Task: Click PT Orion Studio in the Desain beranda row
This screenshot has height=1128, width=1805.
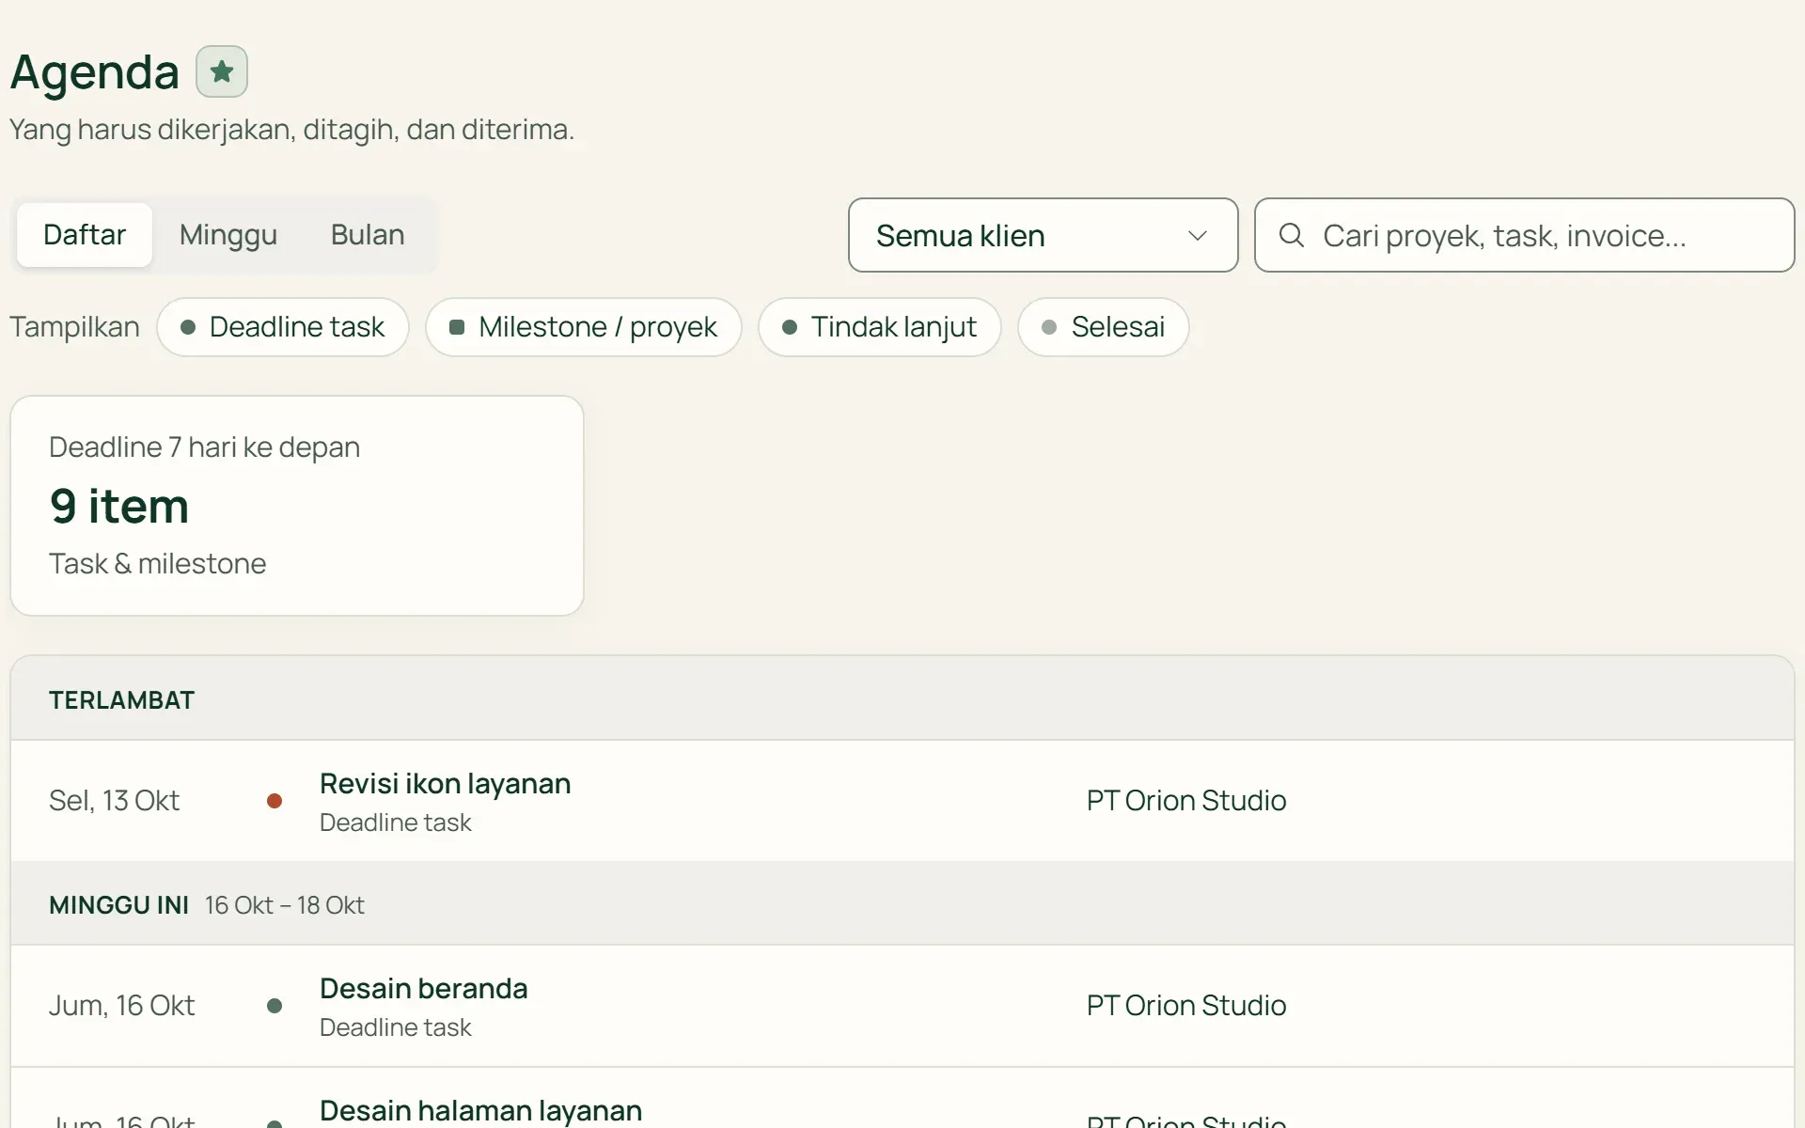Action: coord(1186,1006)
